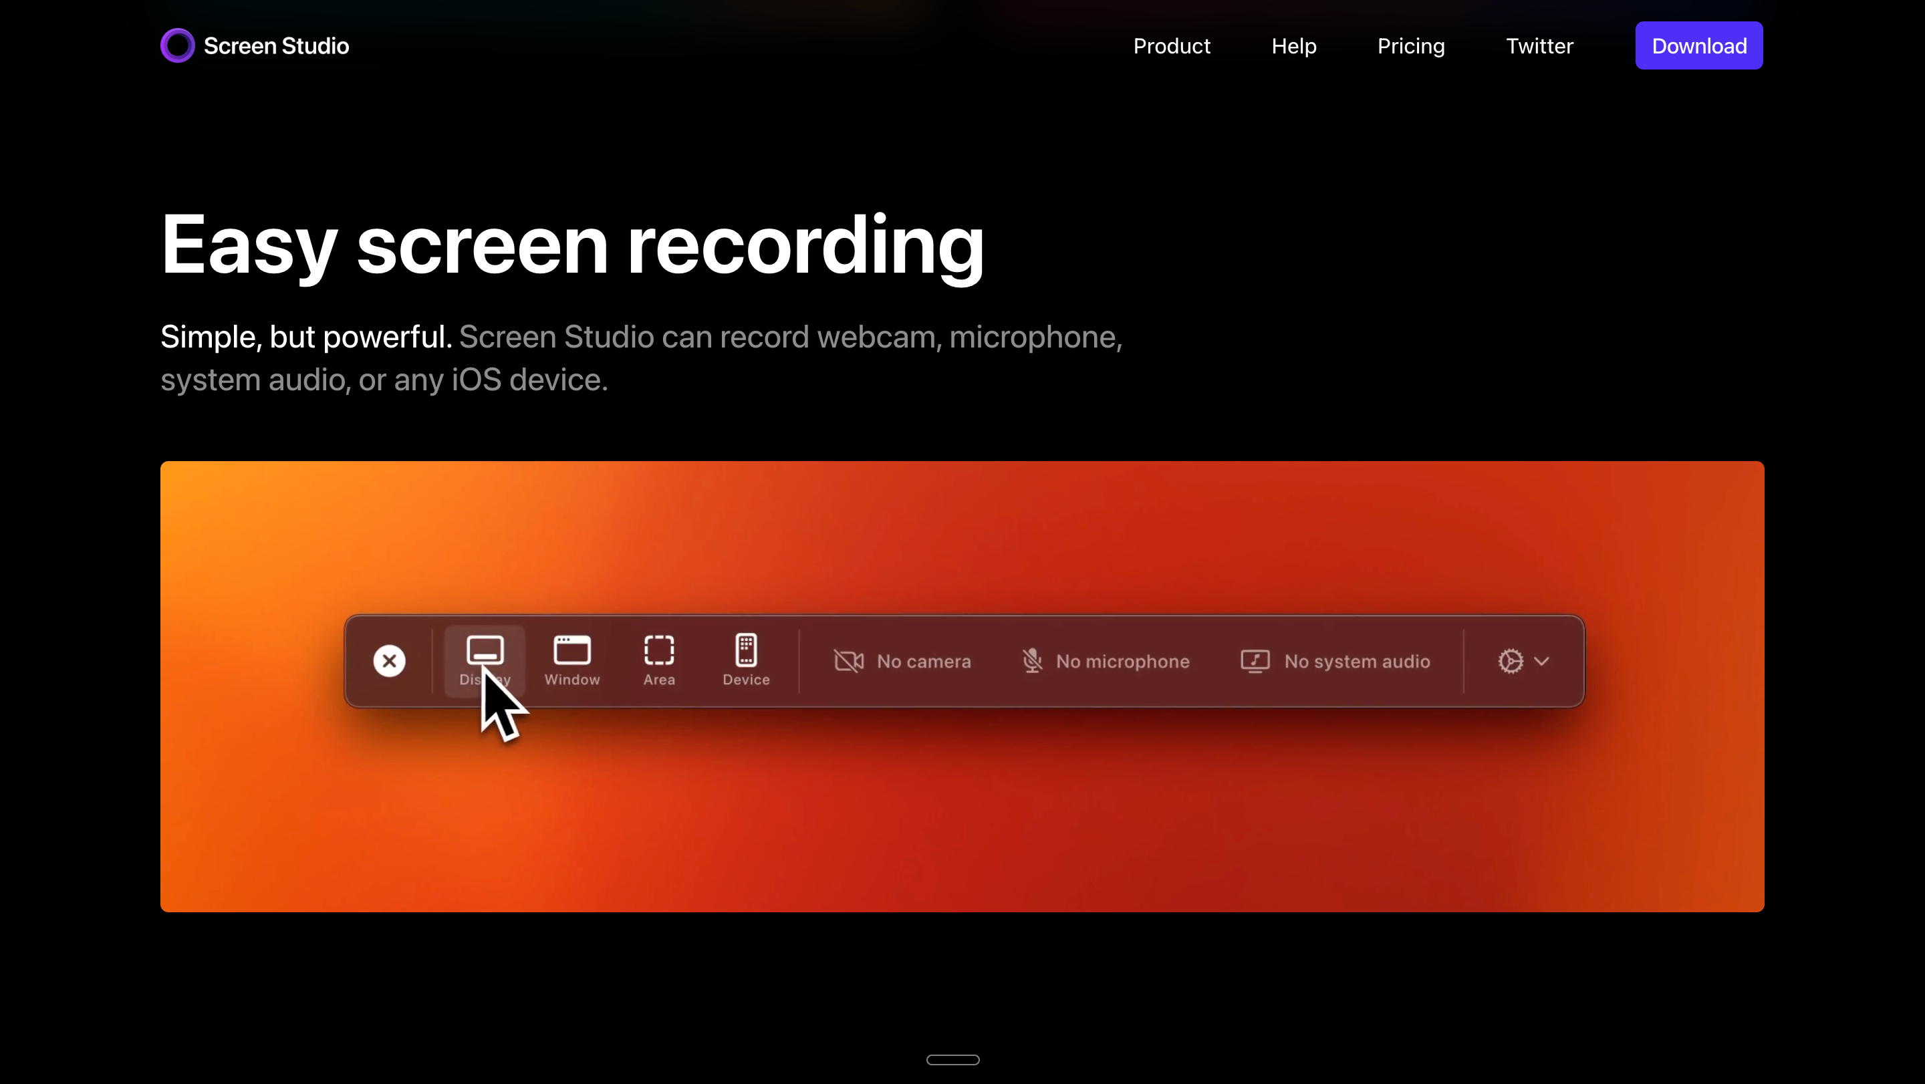The image size is (1925, 1084).
Task: Open the Twitter link
Action: (1539, 46)
